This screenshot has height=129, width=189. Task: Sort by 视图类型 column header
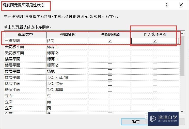pyautogui.click(x=25, y=34)
